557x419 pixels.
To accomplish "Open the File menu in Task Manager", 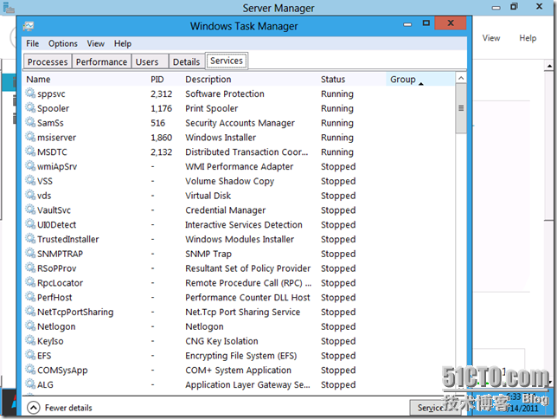I will click(32, 44).
